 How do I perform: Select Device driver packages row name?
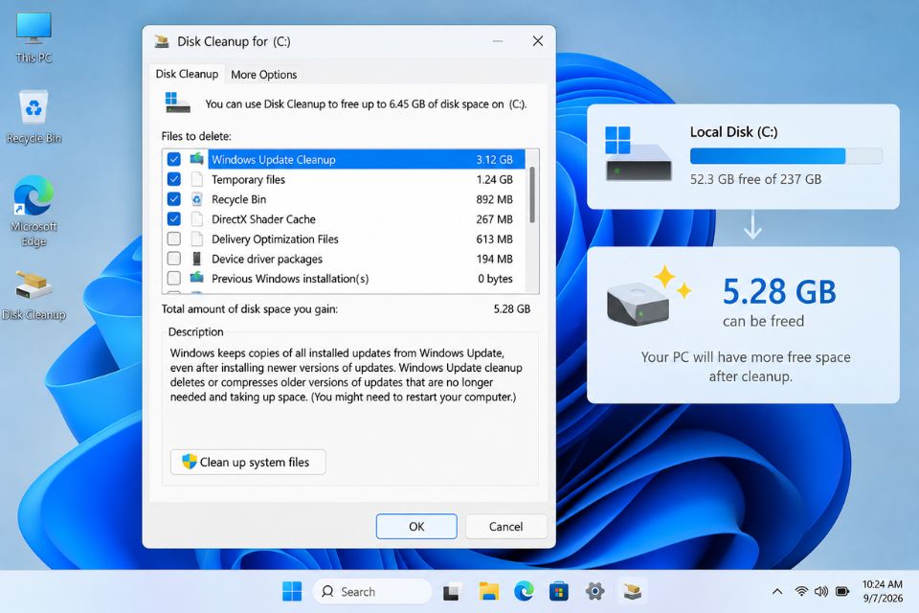pos(267,260)
